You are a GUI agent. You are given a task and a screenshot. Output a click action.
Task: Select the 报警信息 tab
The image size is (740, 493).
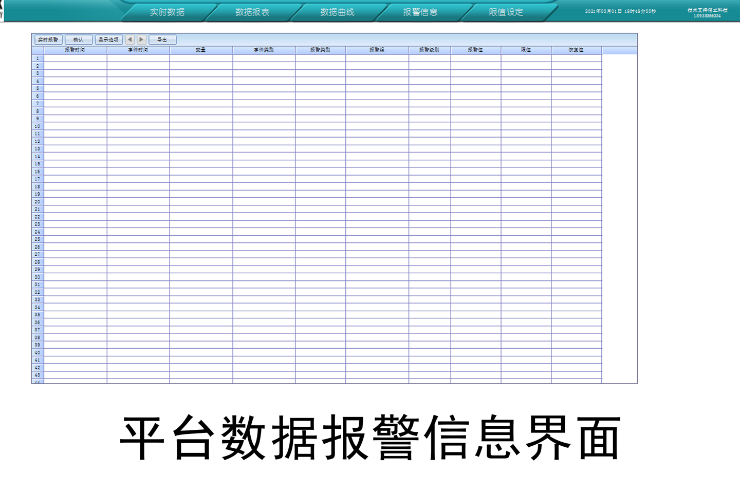tap(420, 12)
